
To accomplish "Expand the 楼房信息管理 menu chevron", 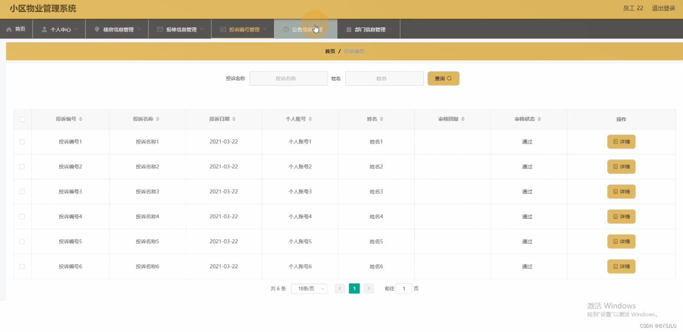I will [x=139, y=29].
